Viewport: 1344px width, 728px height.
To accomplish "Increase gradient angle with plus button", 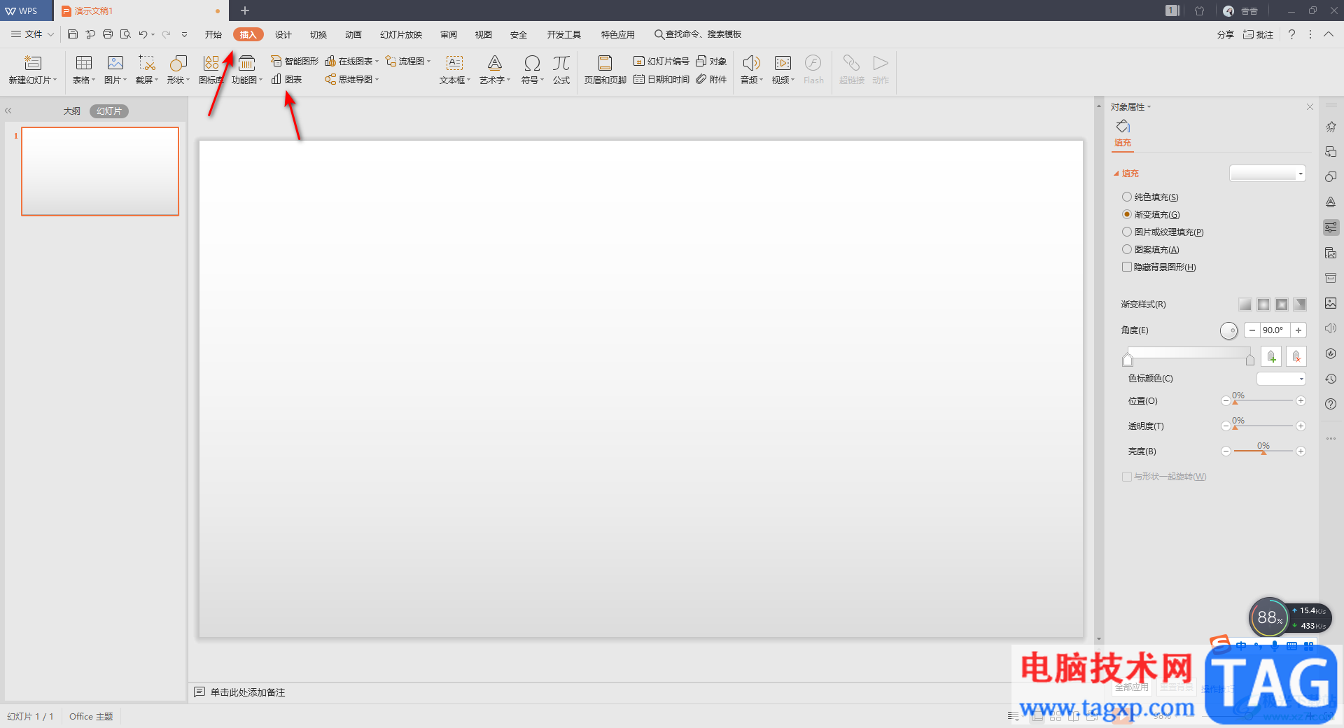I will coord(1298,330).
